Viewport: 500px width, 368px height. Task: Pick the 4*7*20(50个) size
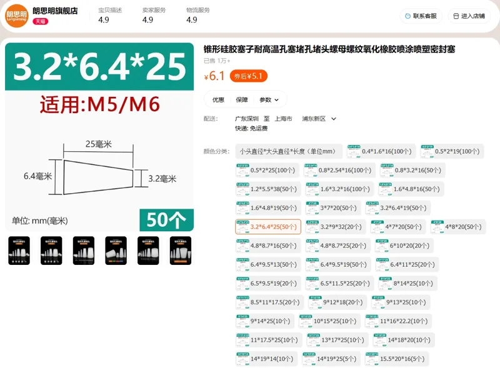[x=398, y=227]
